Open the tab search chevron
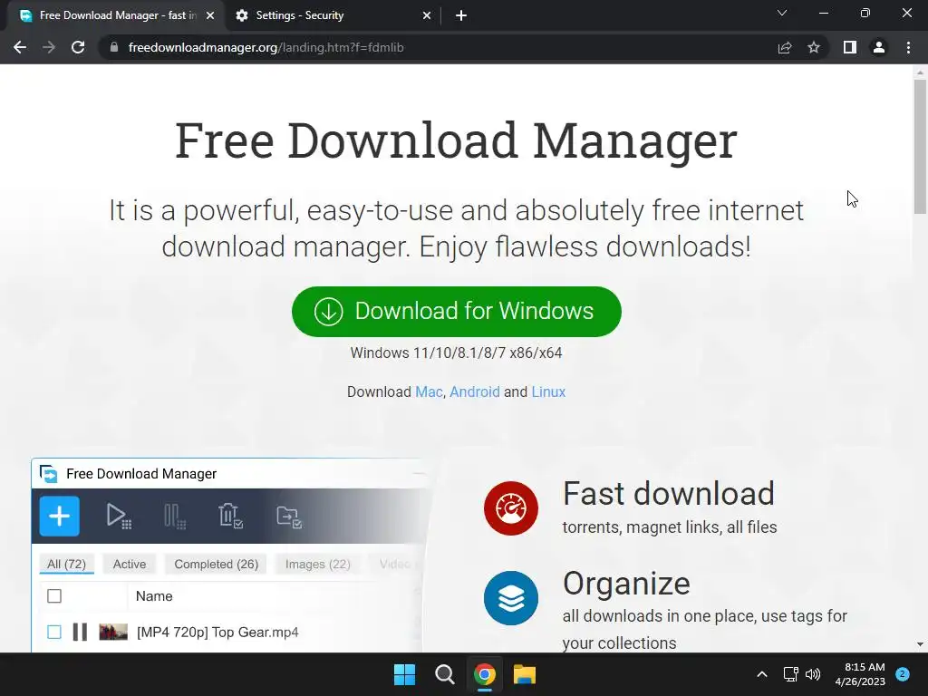This screenshot has width=928, height=696. (x=782, y=13)
